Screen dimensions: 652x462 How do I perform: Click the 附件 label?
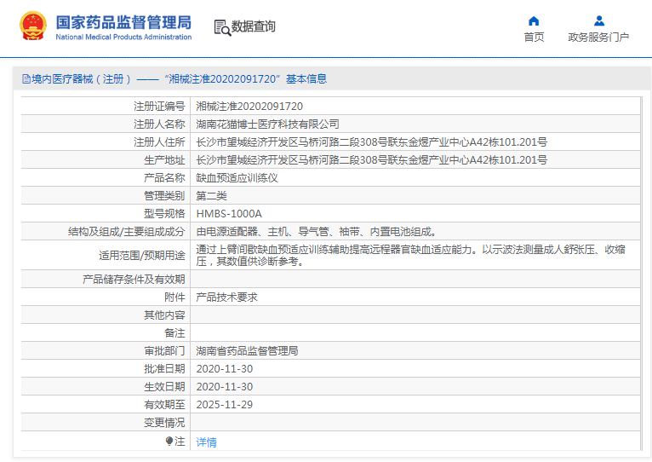tap(174, 297)
